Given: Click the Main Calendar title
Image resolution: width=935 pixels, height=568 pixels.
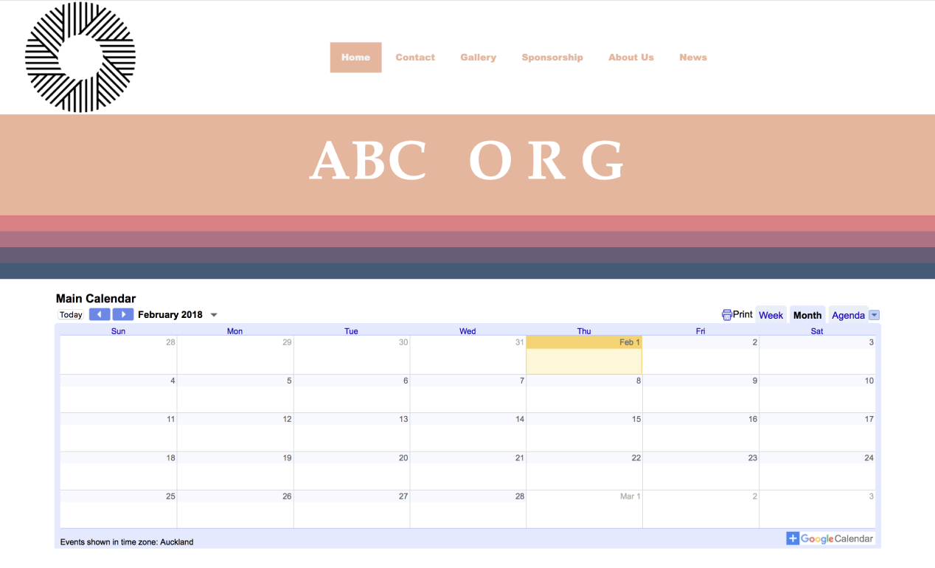Looking at the screenshot, I should pyautogui.click(x=96, y=299).
